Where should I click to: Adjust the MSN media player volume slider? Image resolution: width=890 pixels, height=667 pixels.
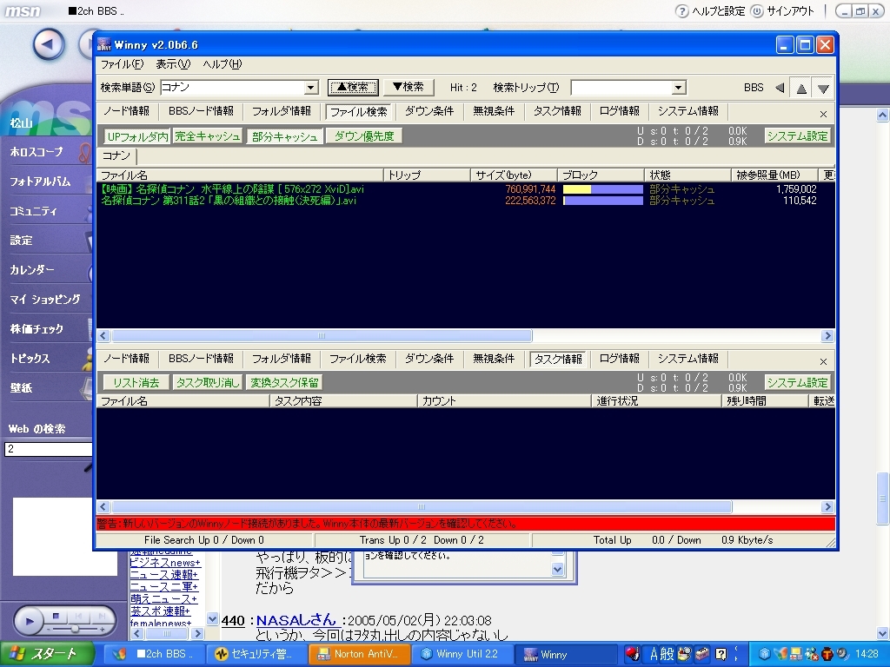point(75,629)
